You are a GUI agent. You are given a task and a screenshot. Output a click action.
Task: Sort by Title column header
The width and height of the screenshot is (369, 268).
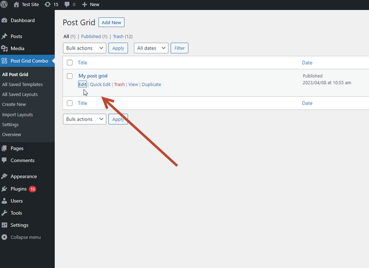pos(82,63)
